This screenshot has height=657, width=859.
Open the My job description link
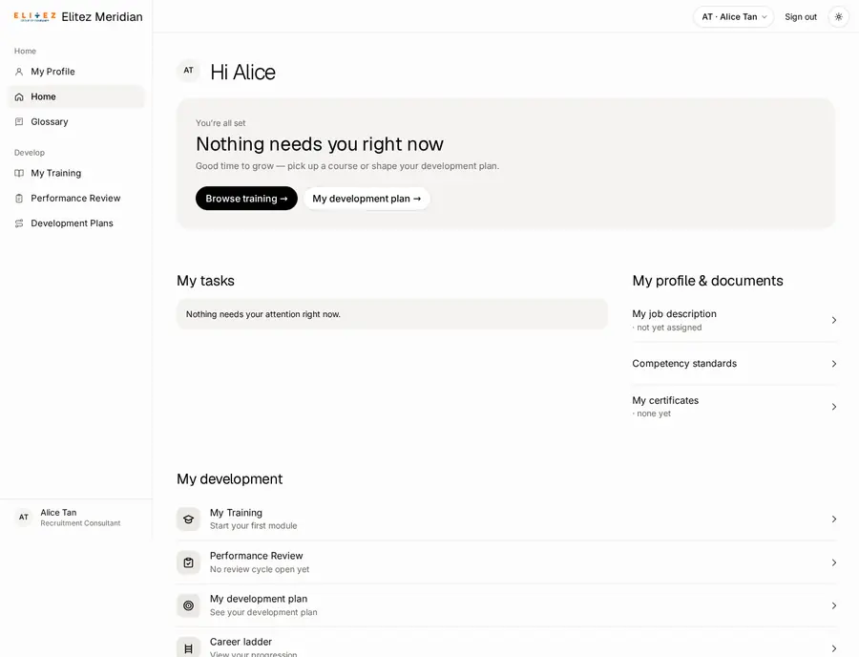[675, 314]
